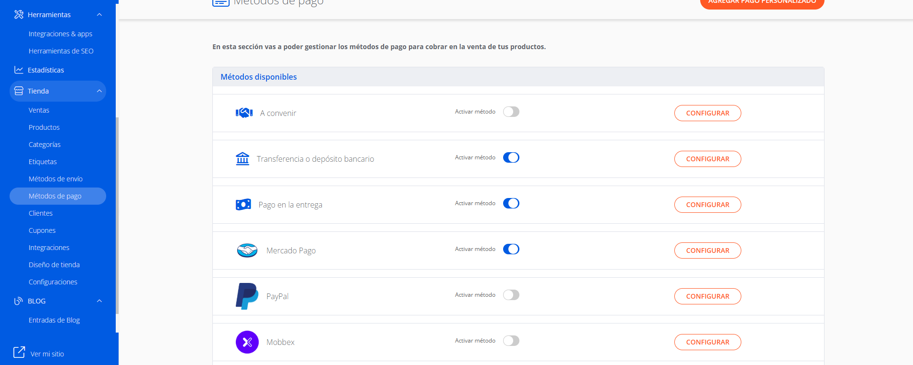Collapse the Tienda section chevron
This screenshot has height=365, width=913.
pyautogui.click(x=99, y=91)
